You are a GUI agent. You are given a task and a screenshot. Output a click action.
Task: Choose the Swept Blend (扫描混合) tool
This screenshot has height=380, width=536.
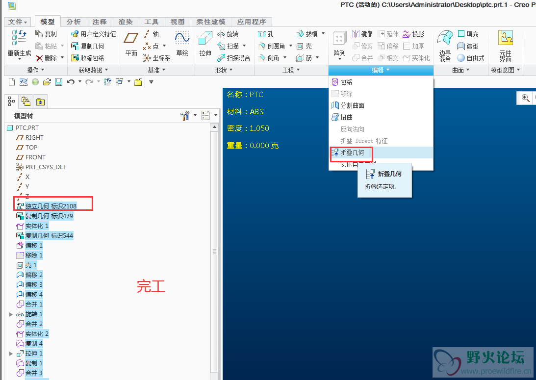pyautogui.click(x=234, y=58)
